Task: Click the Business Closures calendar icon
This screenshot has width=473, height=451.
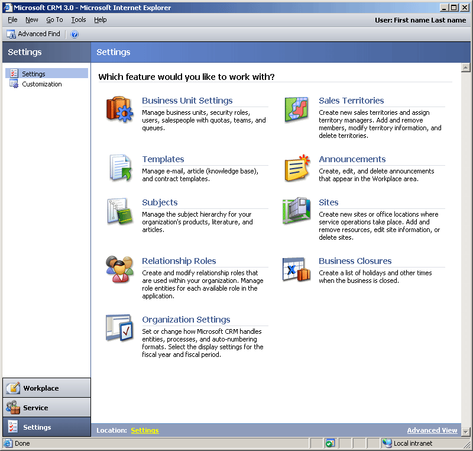Action: [x=297, y=269]
